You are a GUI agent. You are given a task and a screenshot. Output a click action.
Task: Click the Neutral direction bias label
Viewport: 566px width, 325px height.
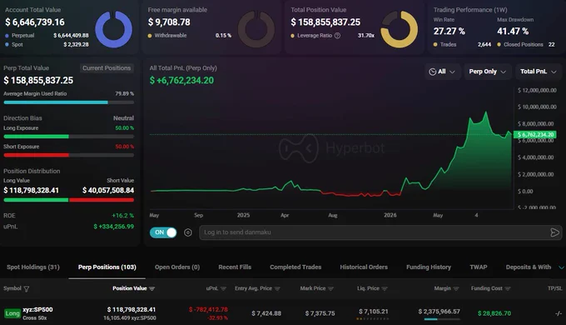pos(123,118)
